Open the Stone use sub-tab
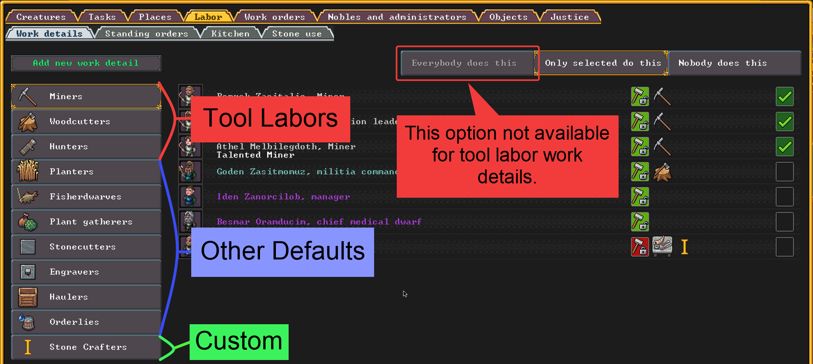This screenshot has width=813, height=364. point(297,33)
